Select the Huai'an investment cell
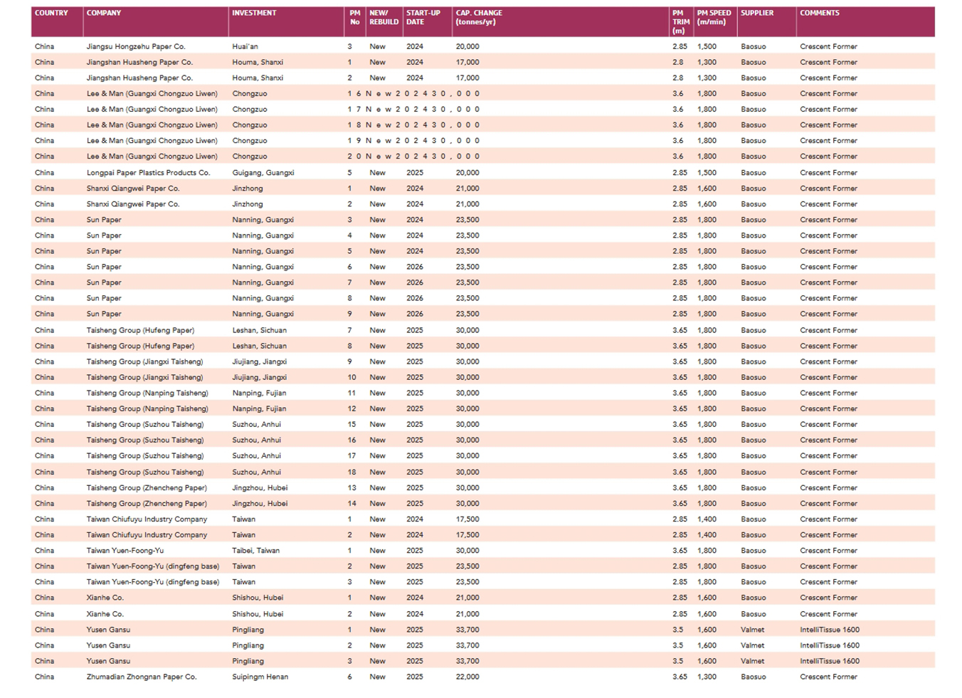 pos(245,46)
